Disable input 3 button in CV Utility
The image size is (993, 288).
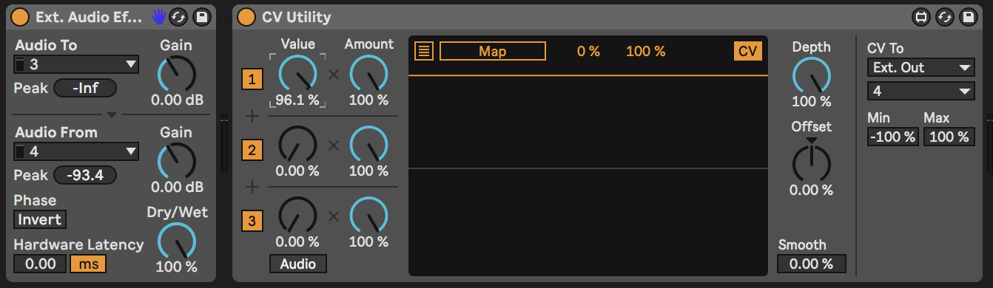tap(252, 221)
